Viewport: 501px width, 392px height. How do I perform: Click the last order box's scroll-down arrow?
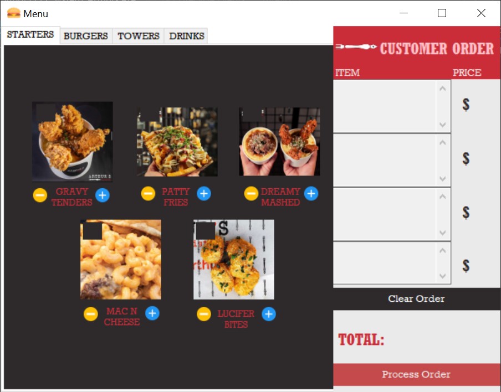442,276
